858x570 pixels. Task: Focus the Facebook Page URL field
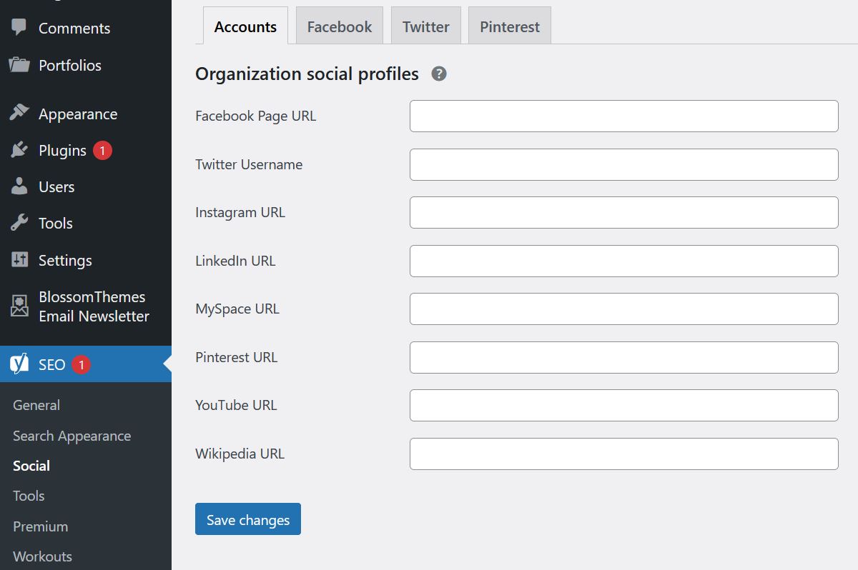tap(623, 116)
